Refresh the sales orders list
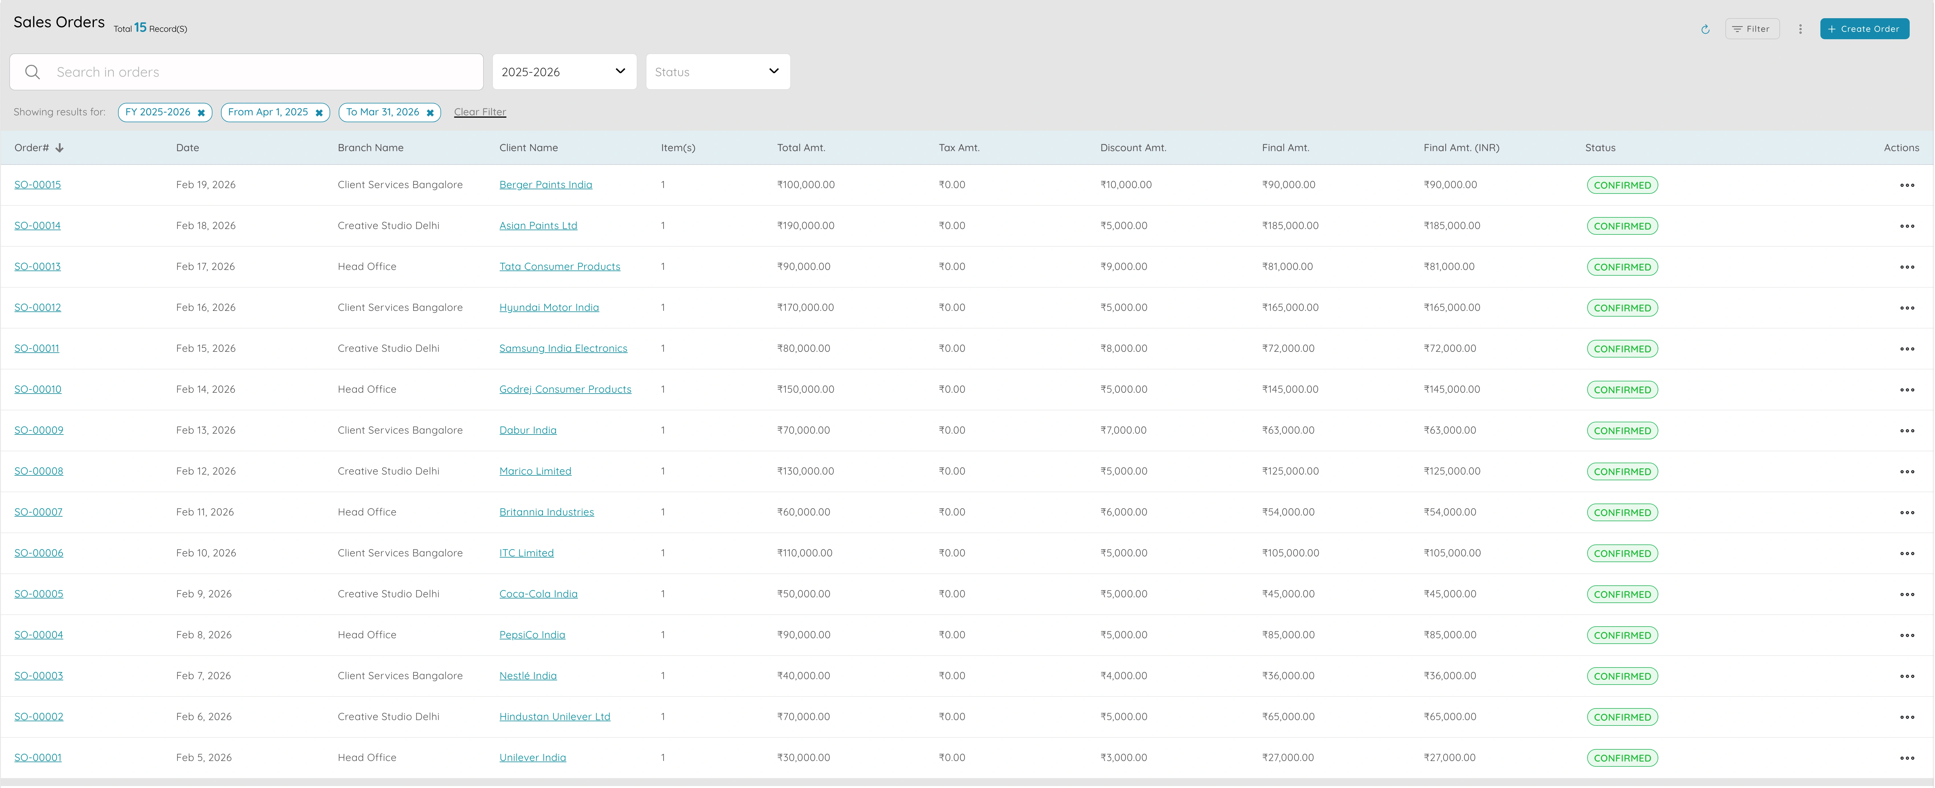1935x788 pixels. pyautogui.click(x=1705, y=28)
